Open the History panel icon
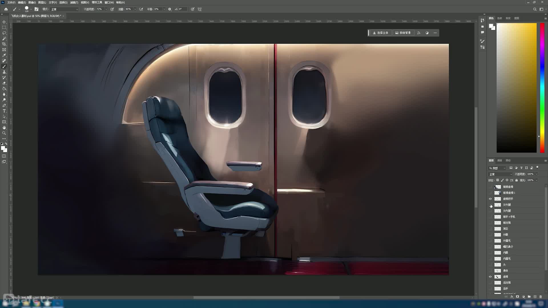 pyautogui.click(x=482, y=20)
